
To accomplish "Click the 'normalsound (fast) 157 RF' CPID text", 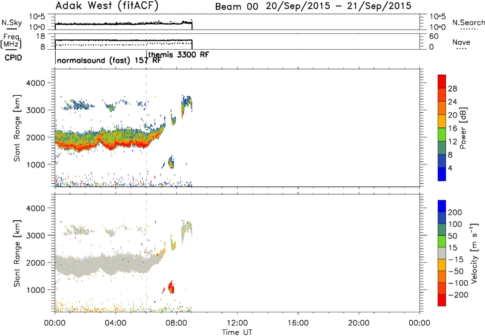I will point(109,60).
